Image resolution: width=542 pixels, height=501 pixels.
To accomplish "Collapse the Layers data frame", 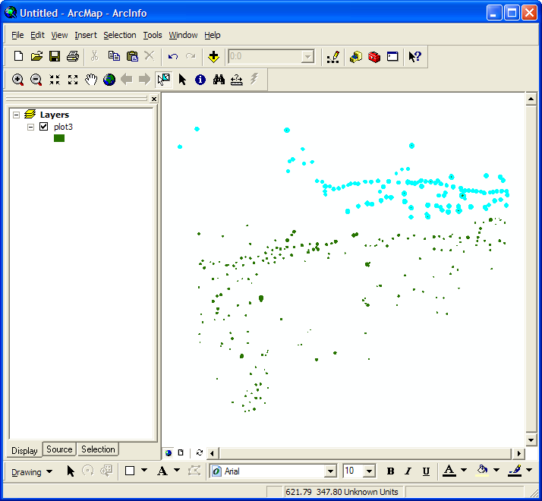I will coord(16,115).
